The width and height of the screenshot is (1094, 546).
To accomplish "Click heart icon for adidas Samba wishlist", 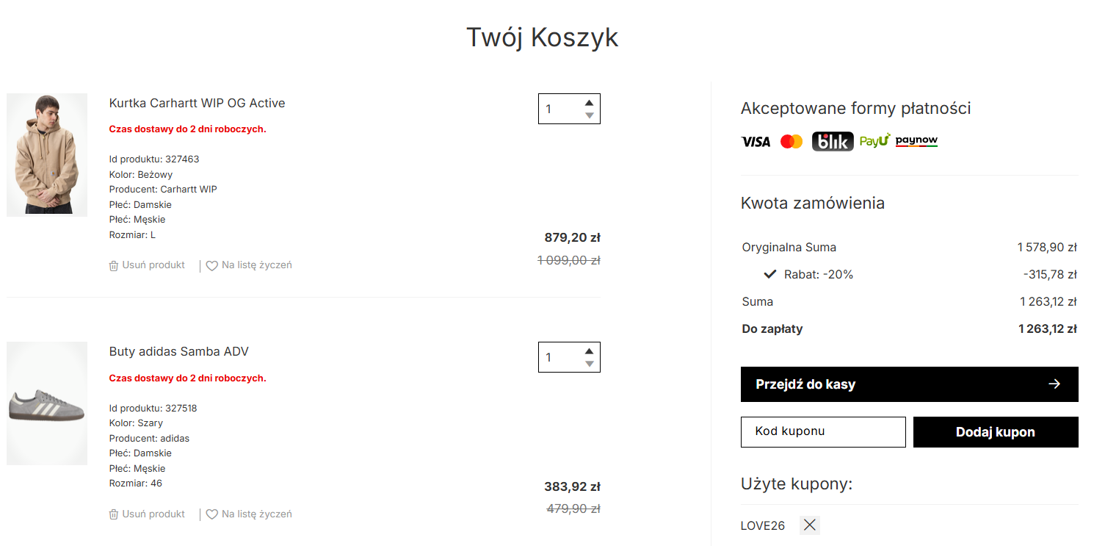I will click(211, 515).
